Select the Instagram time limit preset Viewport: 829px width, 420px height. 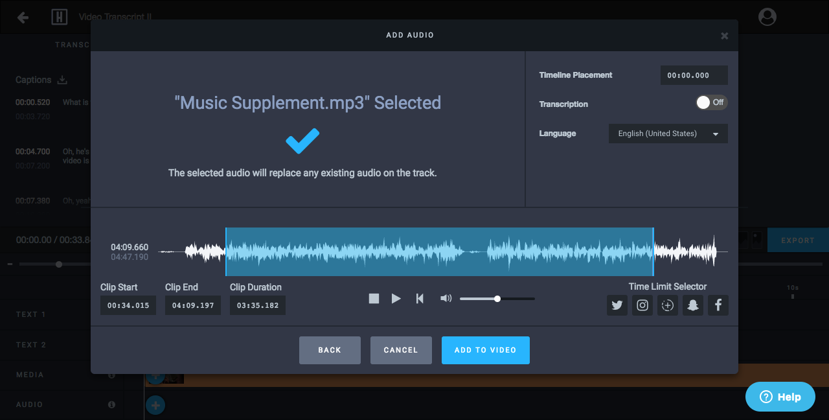(x=642, y=305)
